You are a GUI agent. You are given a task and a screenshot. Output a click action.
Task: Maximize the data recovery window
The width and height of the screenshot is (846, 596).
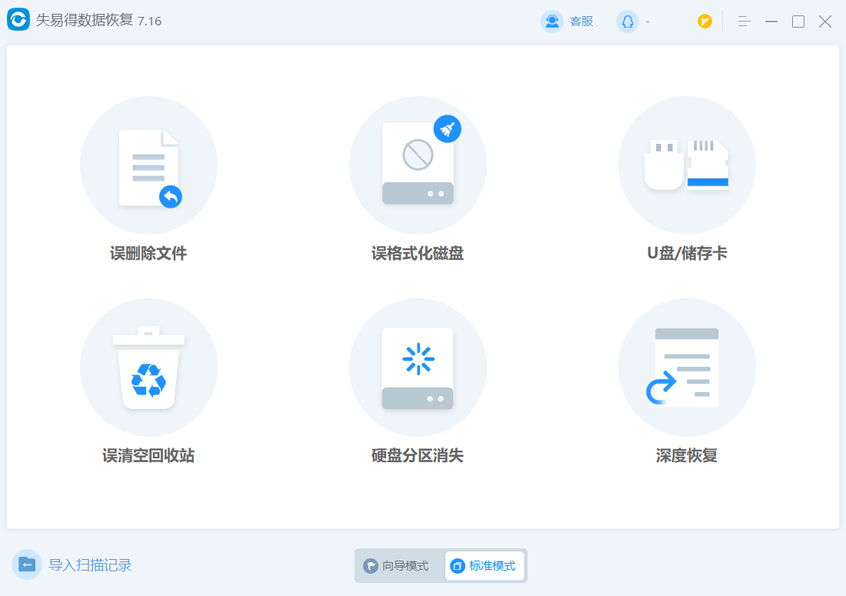[x=798, y=22]
